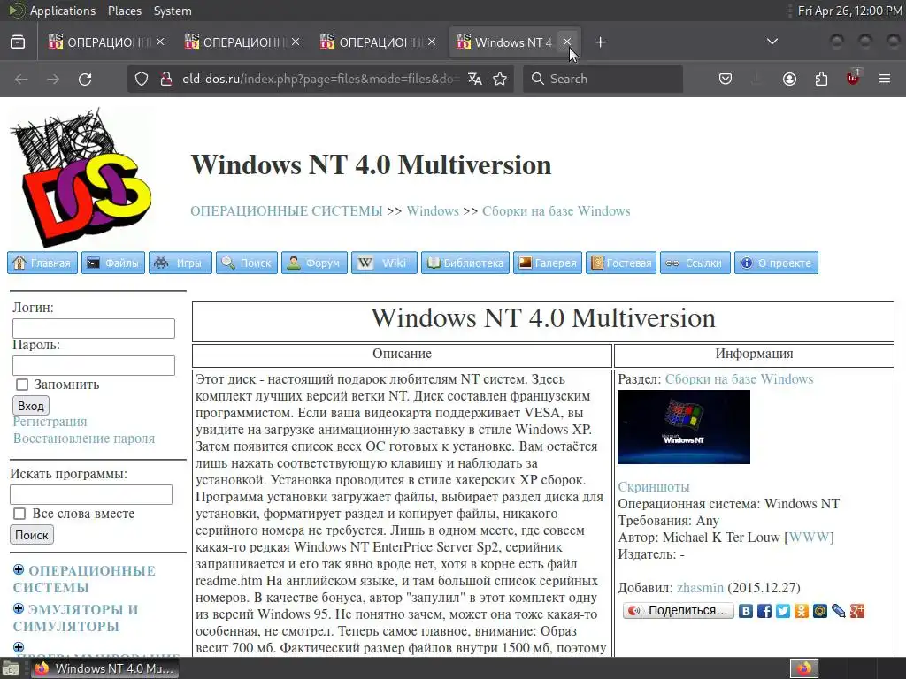Open the Поделиться share dropdown button
The image size is (906, 679).
point(679,610)
